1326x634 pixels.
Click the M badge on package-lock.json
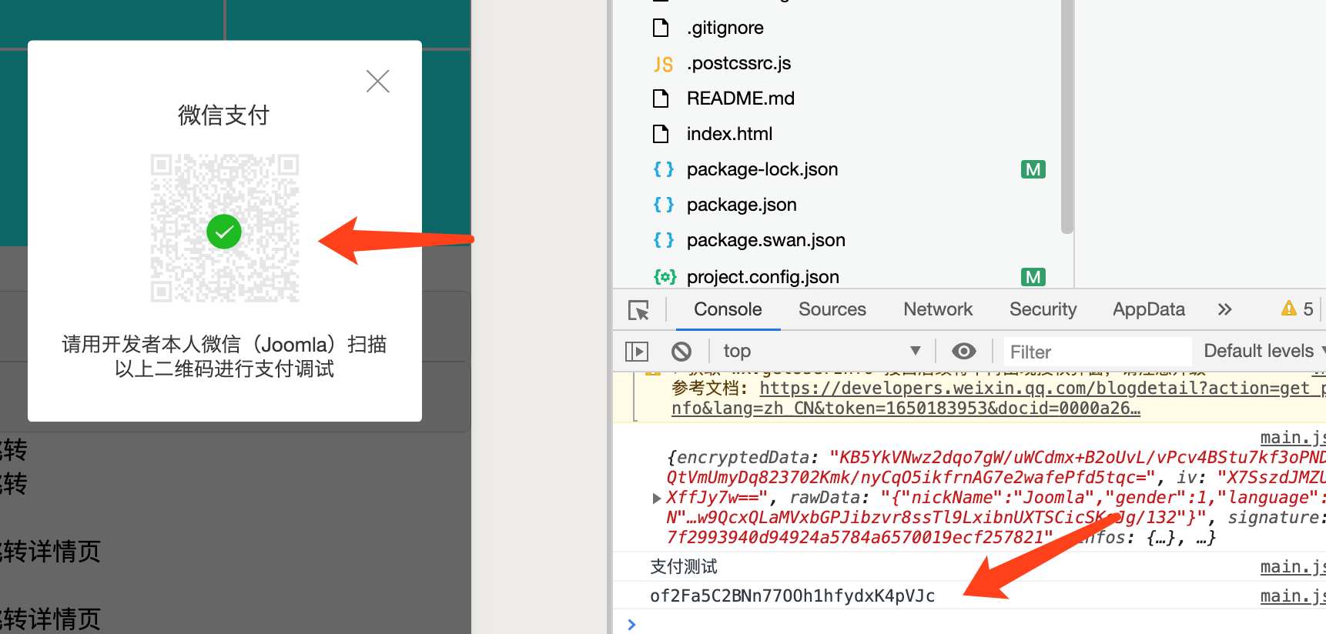[x=1033, y=169]
